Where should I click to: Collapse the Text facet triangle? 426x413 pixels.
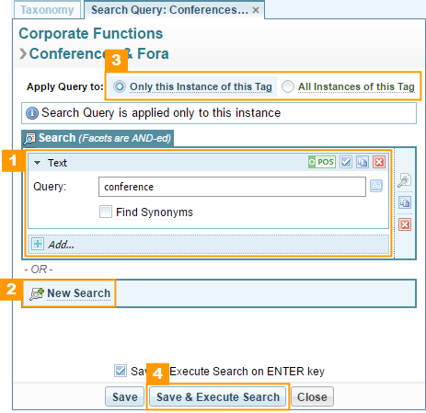(x=38, y=163)
